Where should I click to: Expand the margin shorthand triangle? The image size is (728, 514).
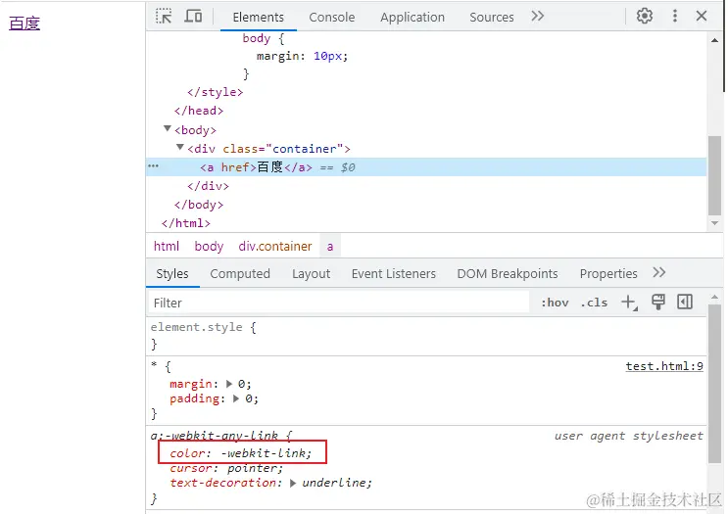pyautogui.click(x=229, y=384)
